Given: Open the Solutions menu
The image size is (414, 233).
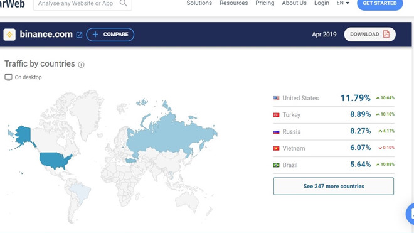Looking at the screenshot, I should (199, 3).
